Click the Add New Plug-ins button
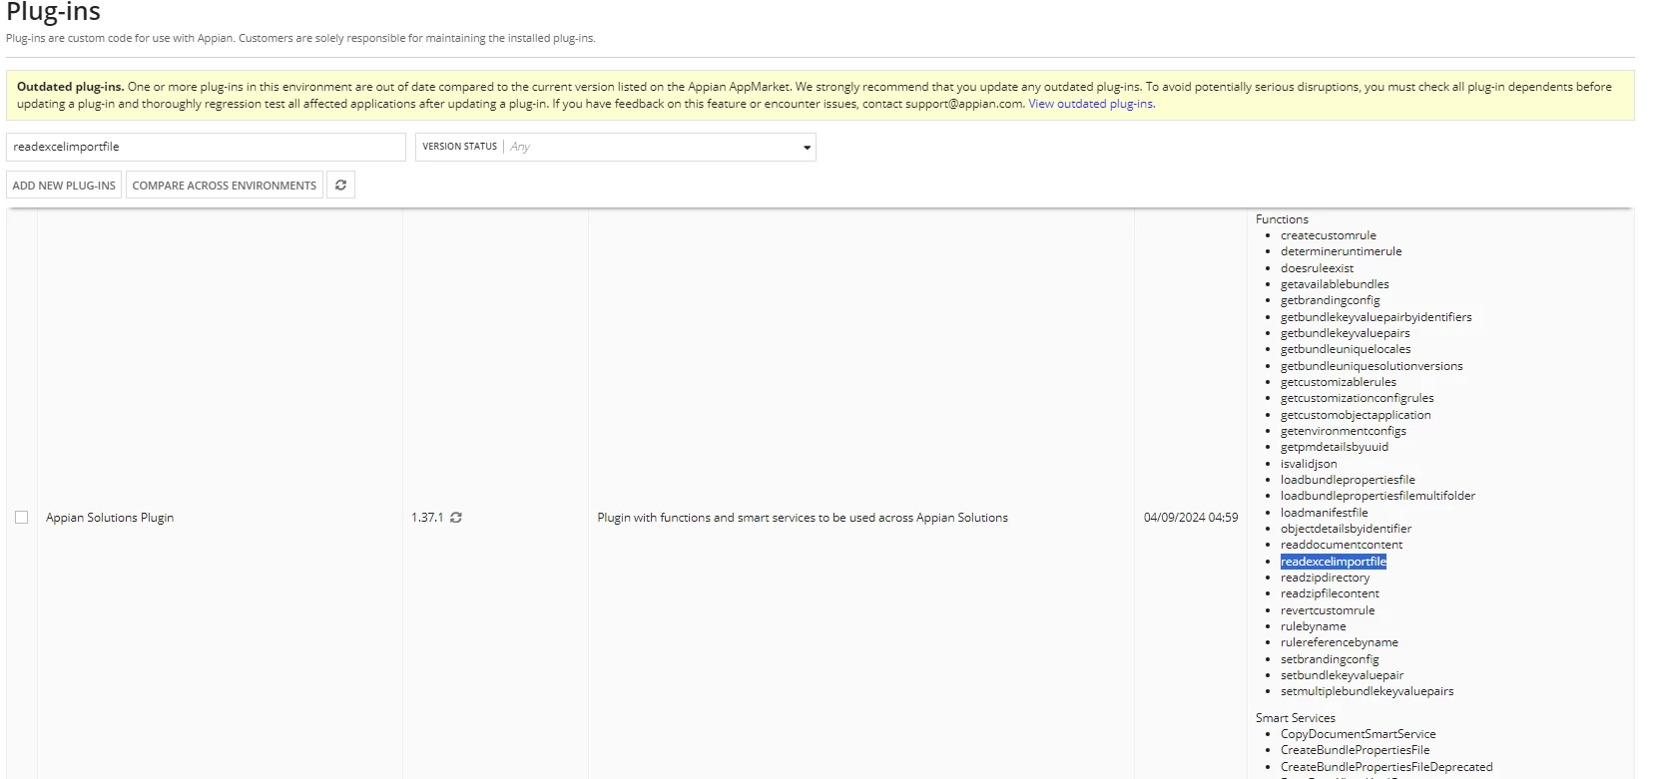Image resolution: width=1655 pixels, height=779 pixels. pos(64,186)
